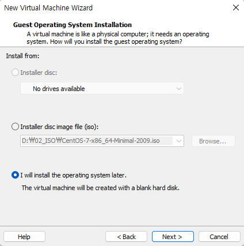
Task: Go to previous step with Back
Action: point(126,237)
